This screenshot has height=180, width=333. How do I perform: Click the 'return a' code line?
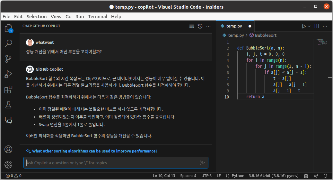point(255,97)
